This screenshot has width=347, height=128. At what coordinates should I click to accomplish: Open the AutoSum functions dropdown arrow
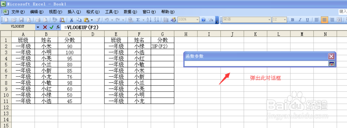coord(143,20)
